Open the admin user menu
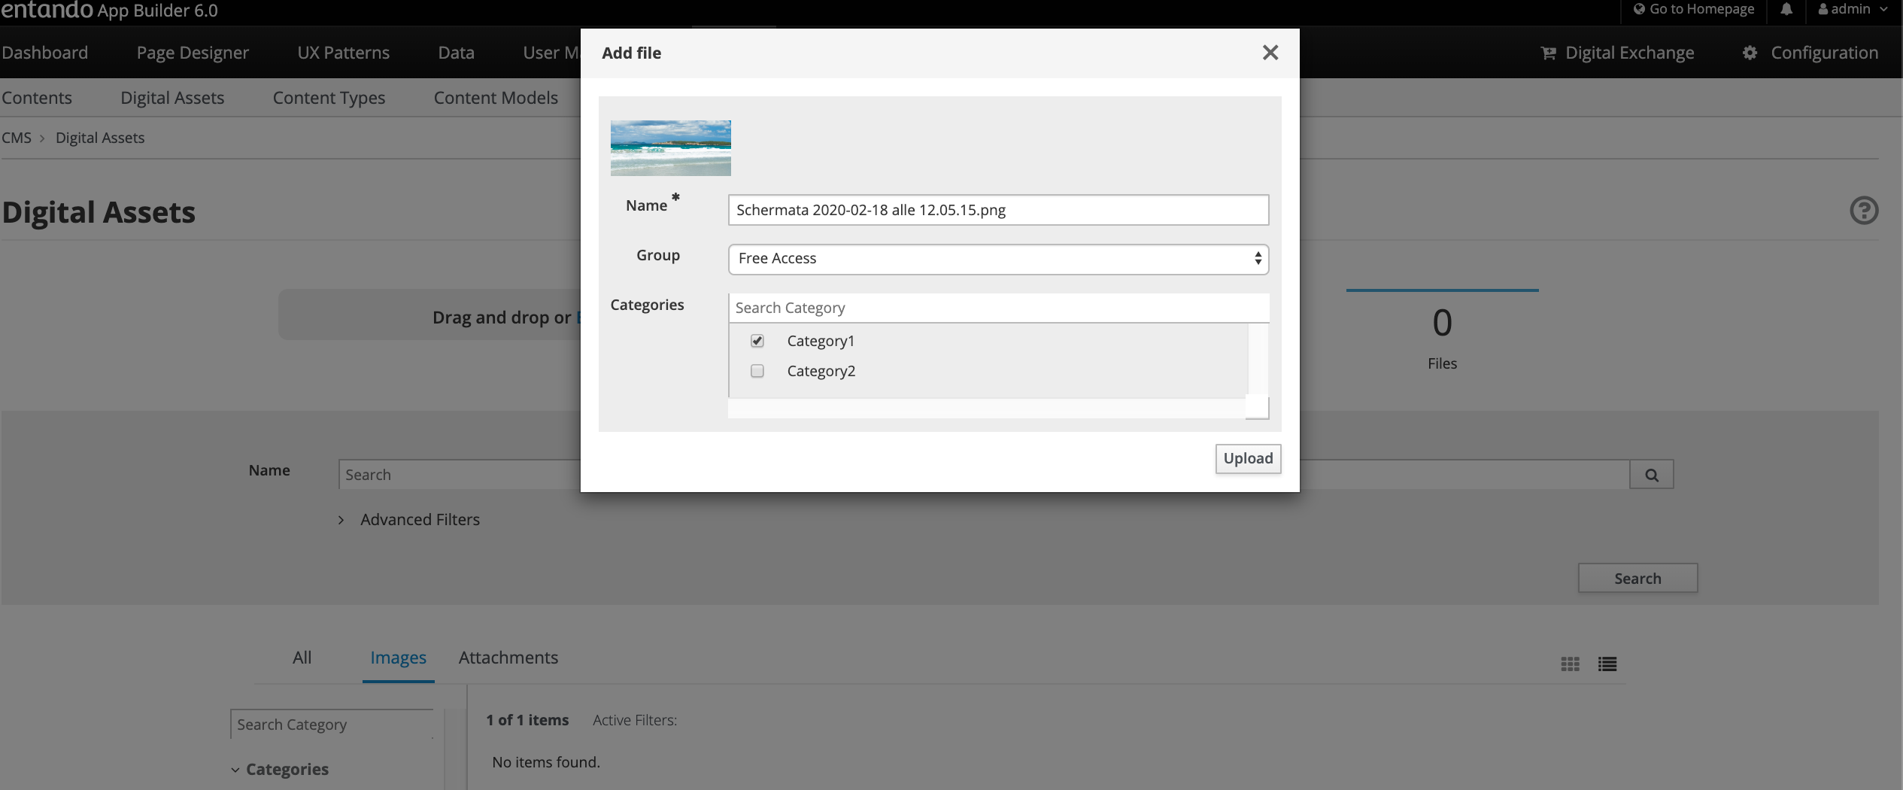This screenshot has width=1903, height=790. coord(1853,10)
